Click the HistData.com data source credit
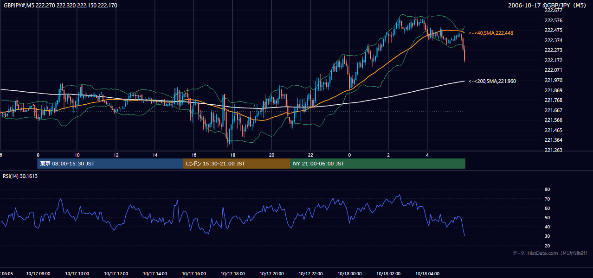The image size is (593, 278). [550, 253]
